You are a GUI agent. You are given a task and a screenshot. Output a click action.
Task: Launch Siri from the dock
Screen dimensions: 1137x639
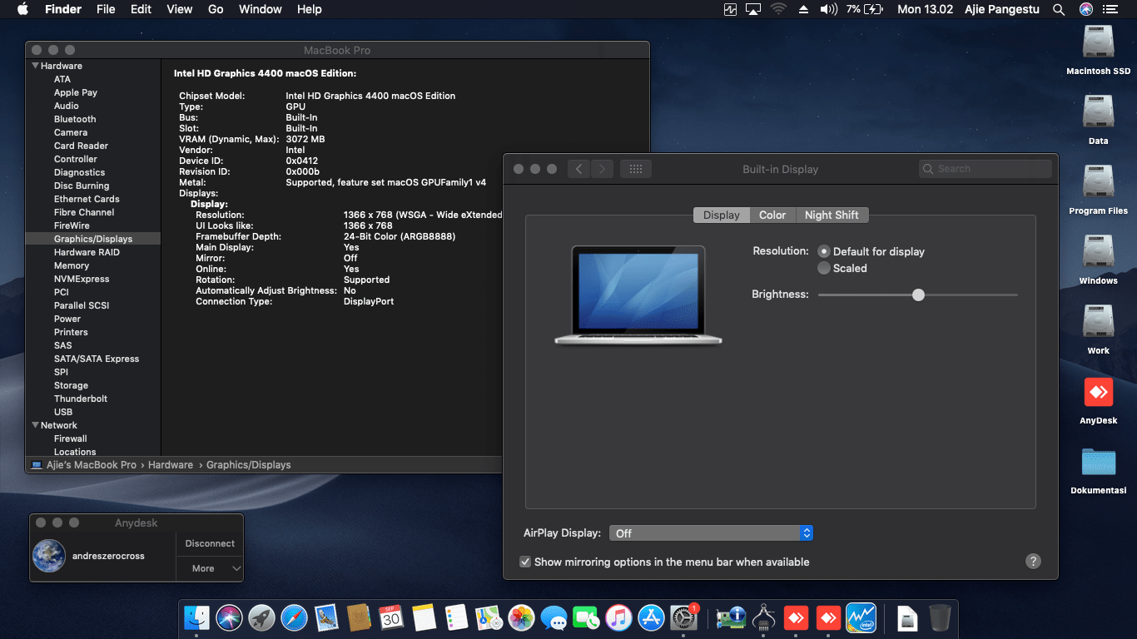pos(229,617)
